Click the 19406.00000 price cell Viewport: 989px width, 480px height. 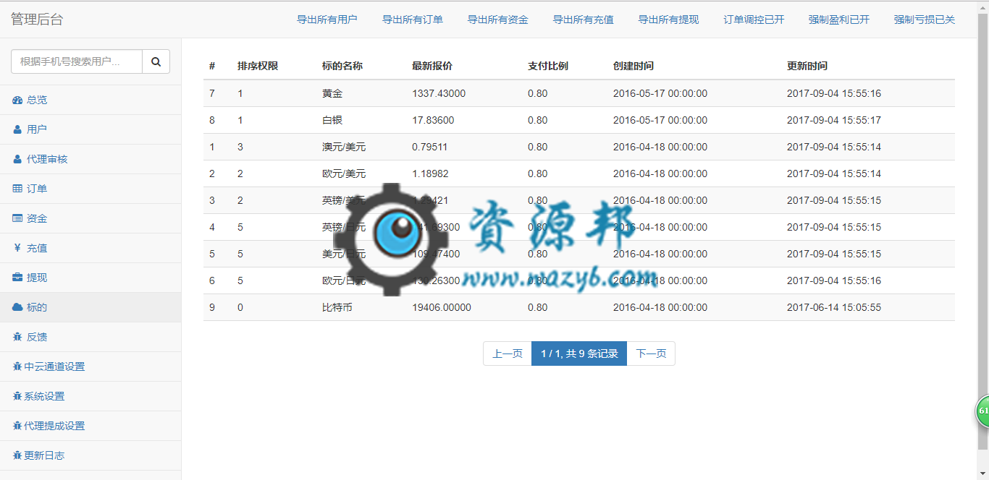[x=442, y=307]
